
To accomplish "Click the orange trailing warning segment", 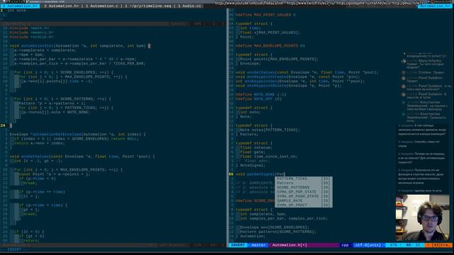I will coord(438,245).
